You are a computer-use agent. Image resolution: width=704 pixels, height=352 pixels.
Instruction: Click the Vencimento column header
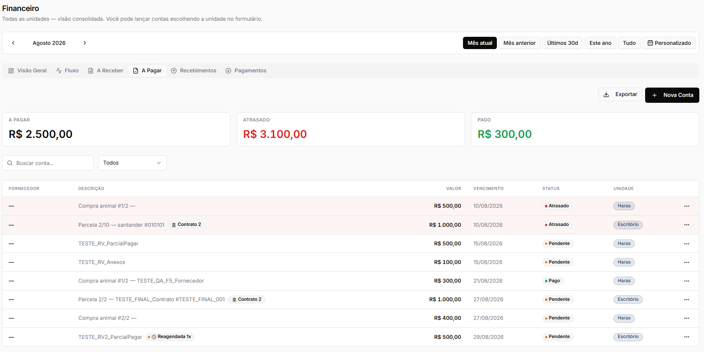488,189
